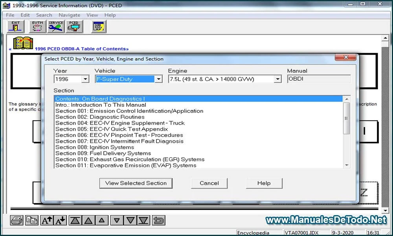The width and height of the screenshot is (393, 236).
Task: Click the Cancel button
Action: tap(209, 183)
